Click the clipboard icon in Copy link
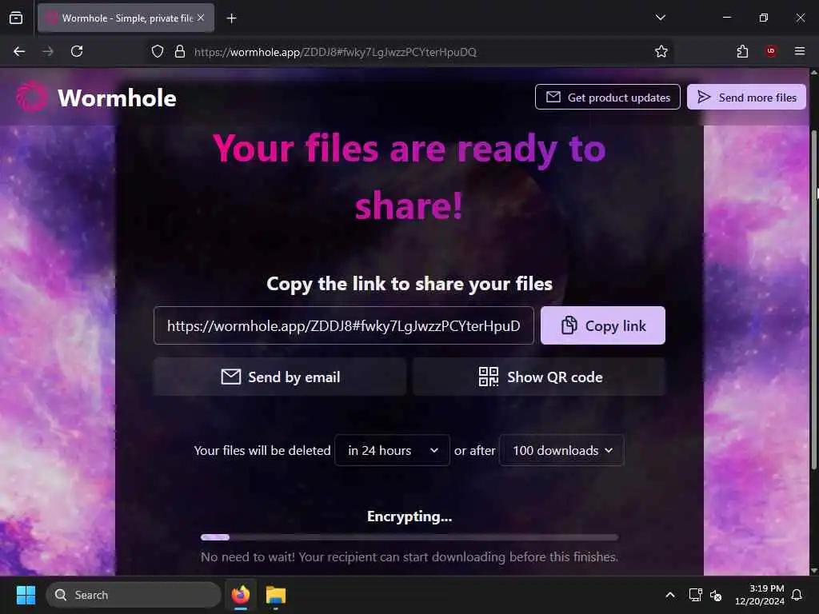 point(569,325)
